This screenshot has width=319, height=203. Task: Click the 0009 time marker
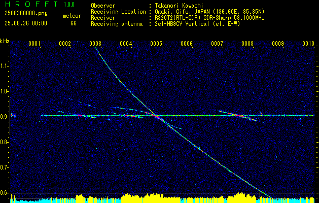[x=278, y=44]
